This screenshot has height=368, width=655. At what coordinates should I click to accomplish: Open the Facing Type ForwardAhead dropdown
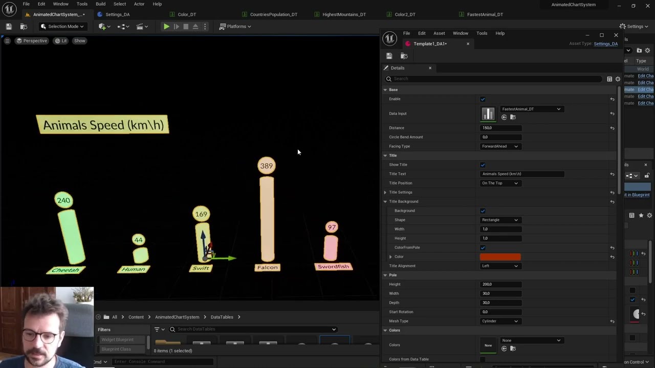click(x=500, y=146)
